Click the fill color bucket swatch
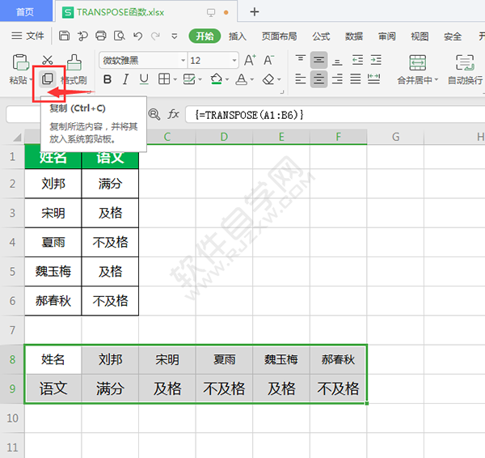485x458 pixels. coord(215,79)
